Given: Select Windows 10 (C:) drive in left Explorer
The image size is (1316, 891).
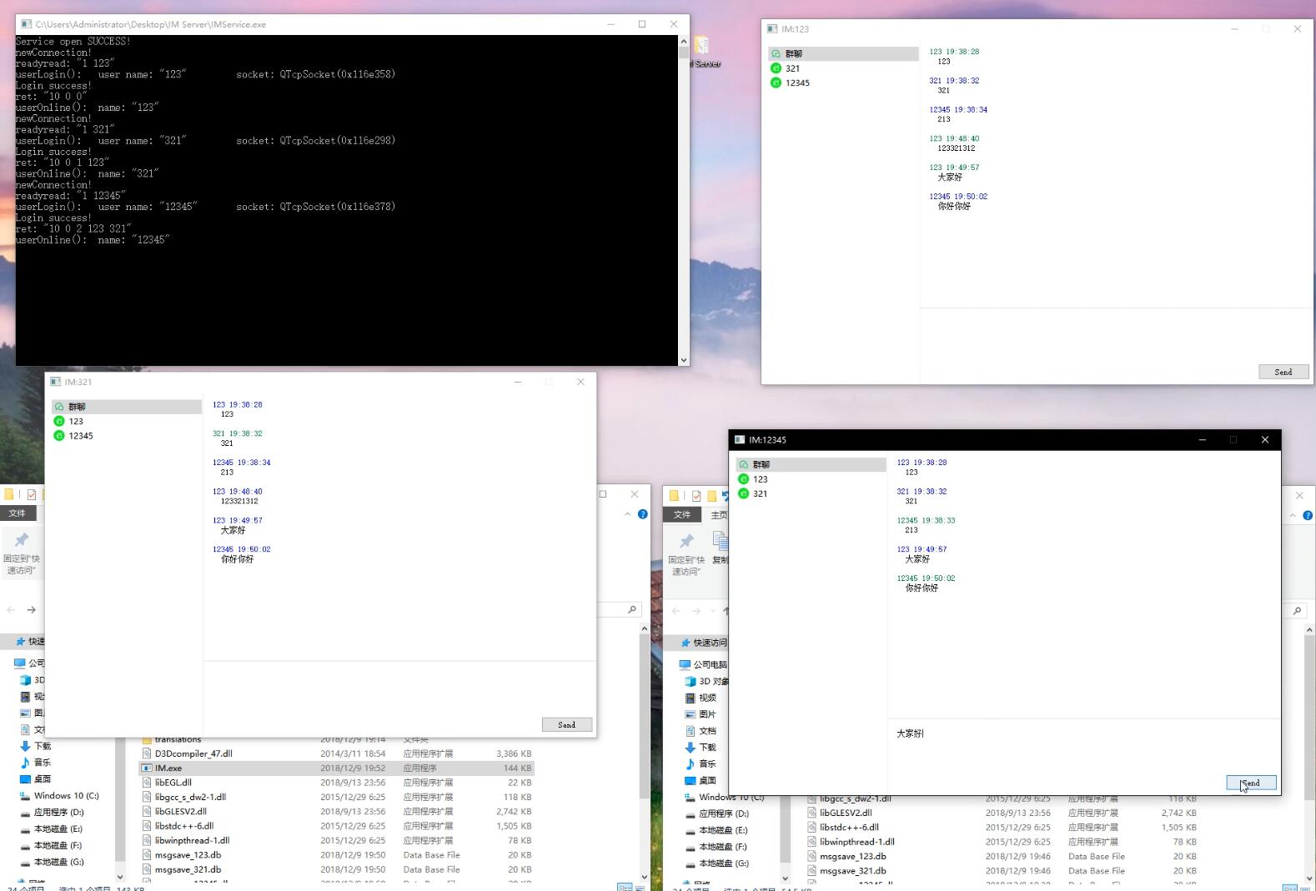Looking at the screenshot, I should coord(66,796).
